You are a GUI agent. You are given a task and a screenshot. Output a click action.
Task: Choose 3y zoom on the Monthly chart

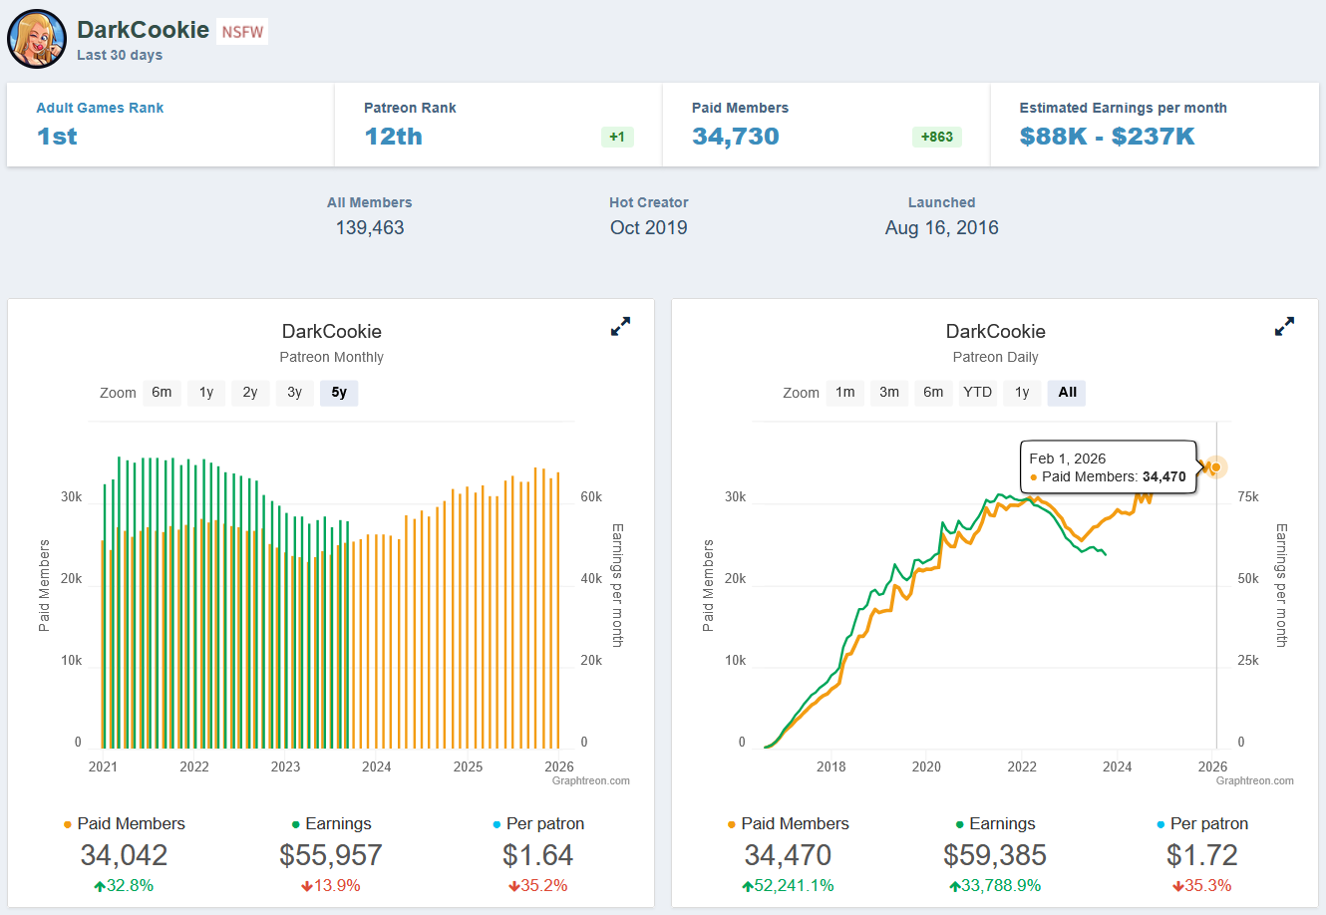pos(295,393)
